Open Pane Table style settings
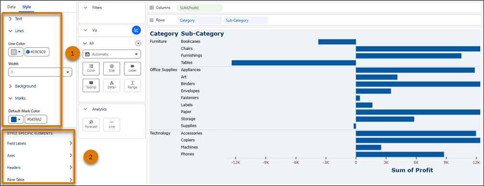The width and height of the screenshot is (484, 186). click(x=39, y=179)
